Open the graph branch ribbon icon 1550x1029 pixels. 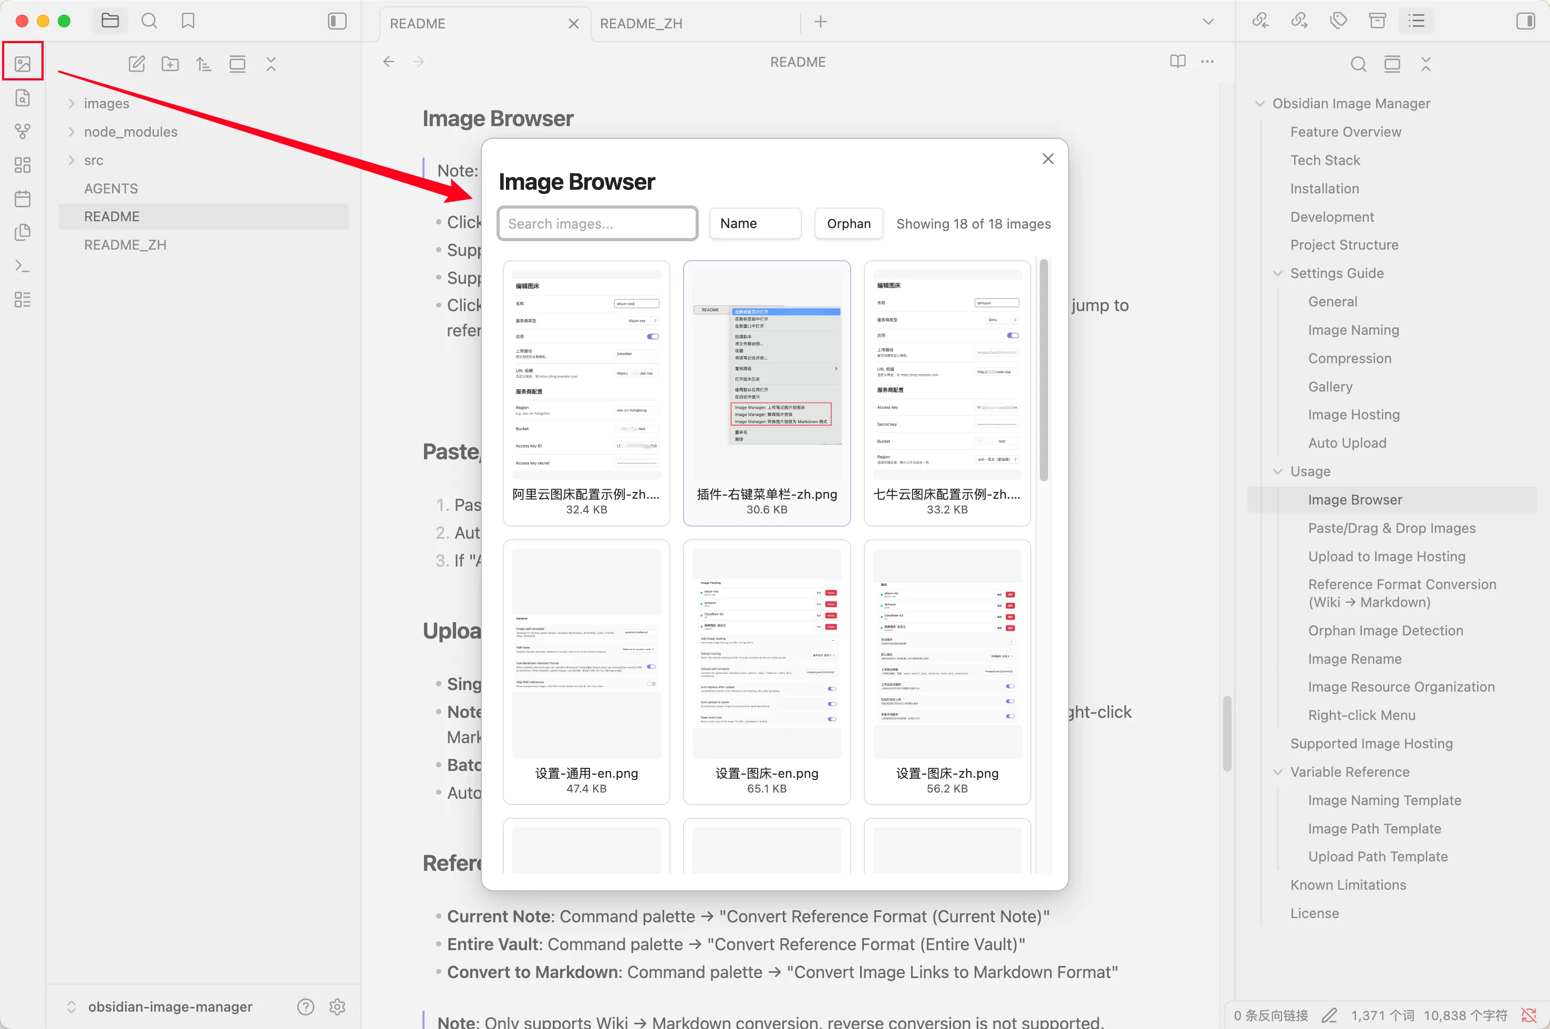[x=23, y=131]
